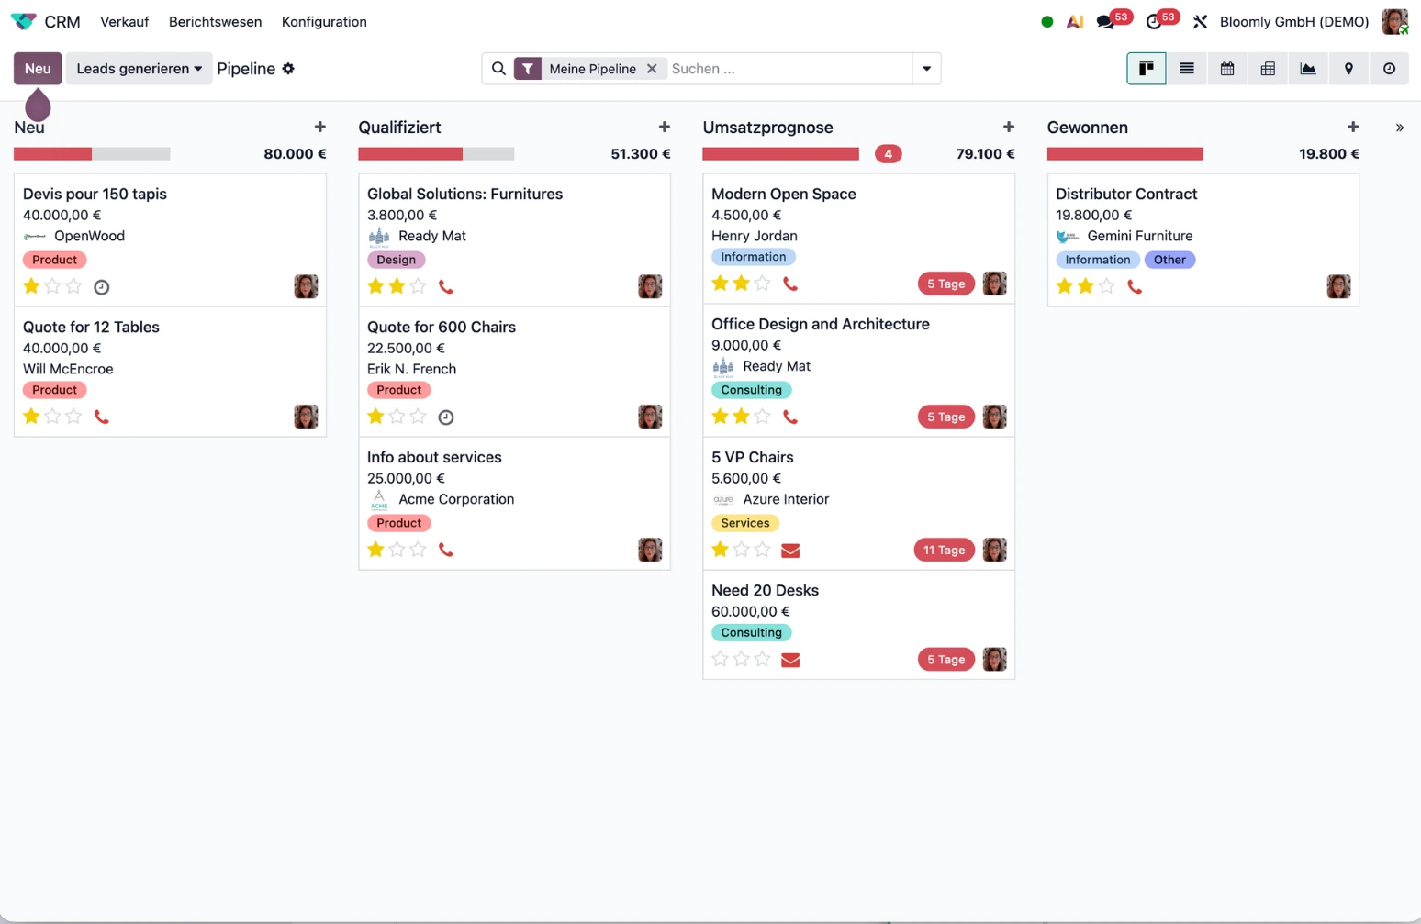Viewport: 1421px width, 924px height.
Task: Open the pipeline settings gear
Action: tap(288, 68)
